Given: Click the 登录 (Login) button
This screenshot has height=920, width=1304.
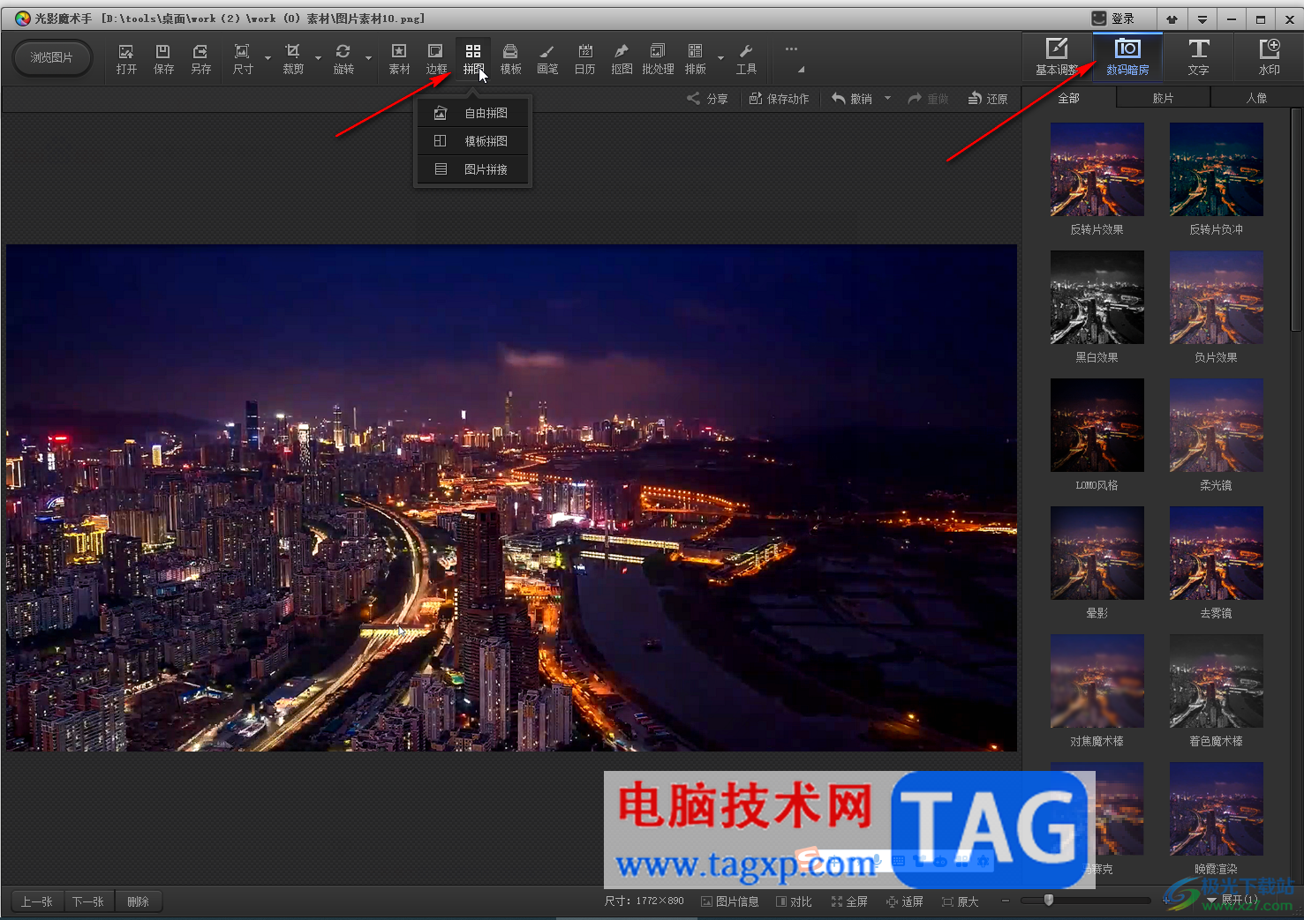Looking at the screenshot, I should click(1112, 19).
